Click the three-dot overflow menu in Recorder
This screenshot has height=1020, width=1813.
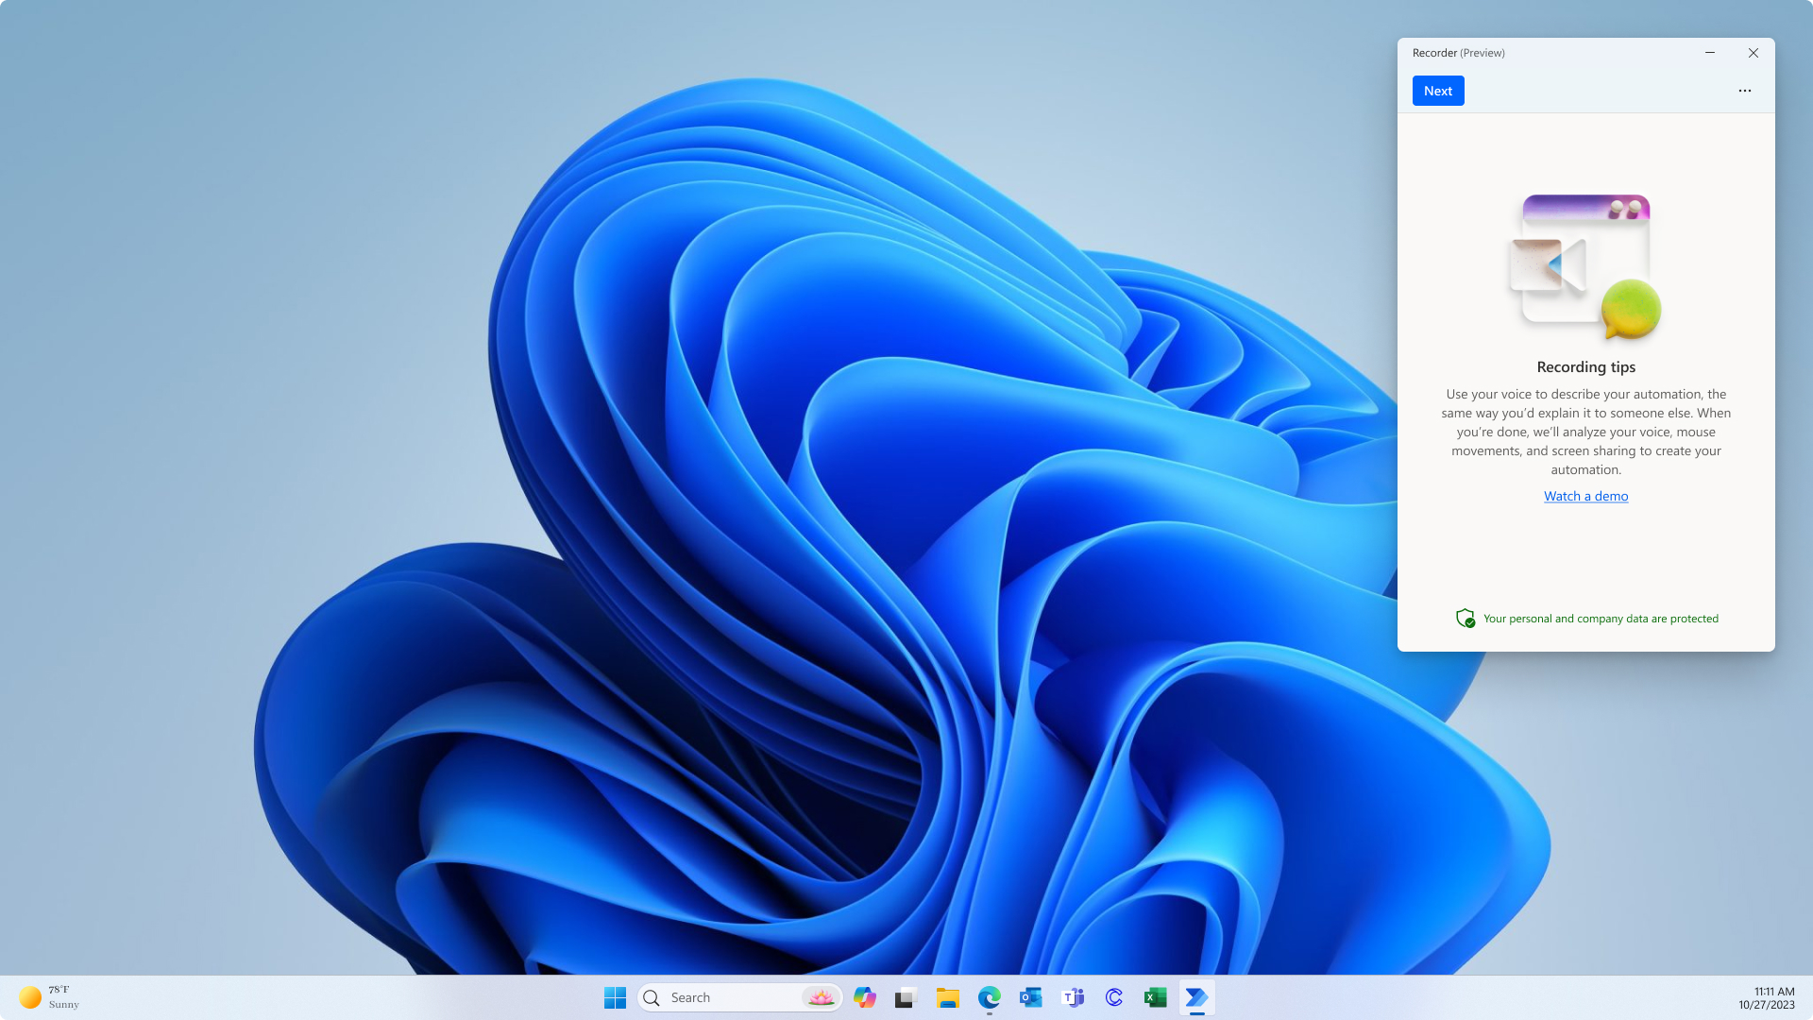tap(1744, 90)
